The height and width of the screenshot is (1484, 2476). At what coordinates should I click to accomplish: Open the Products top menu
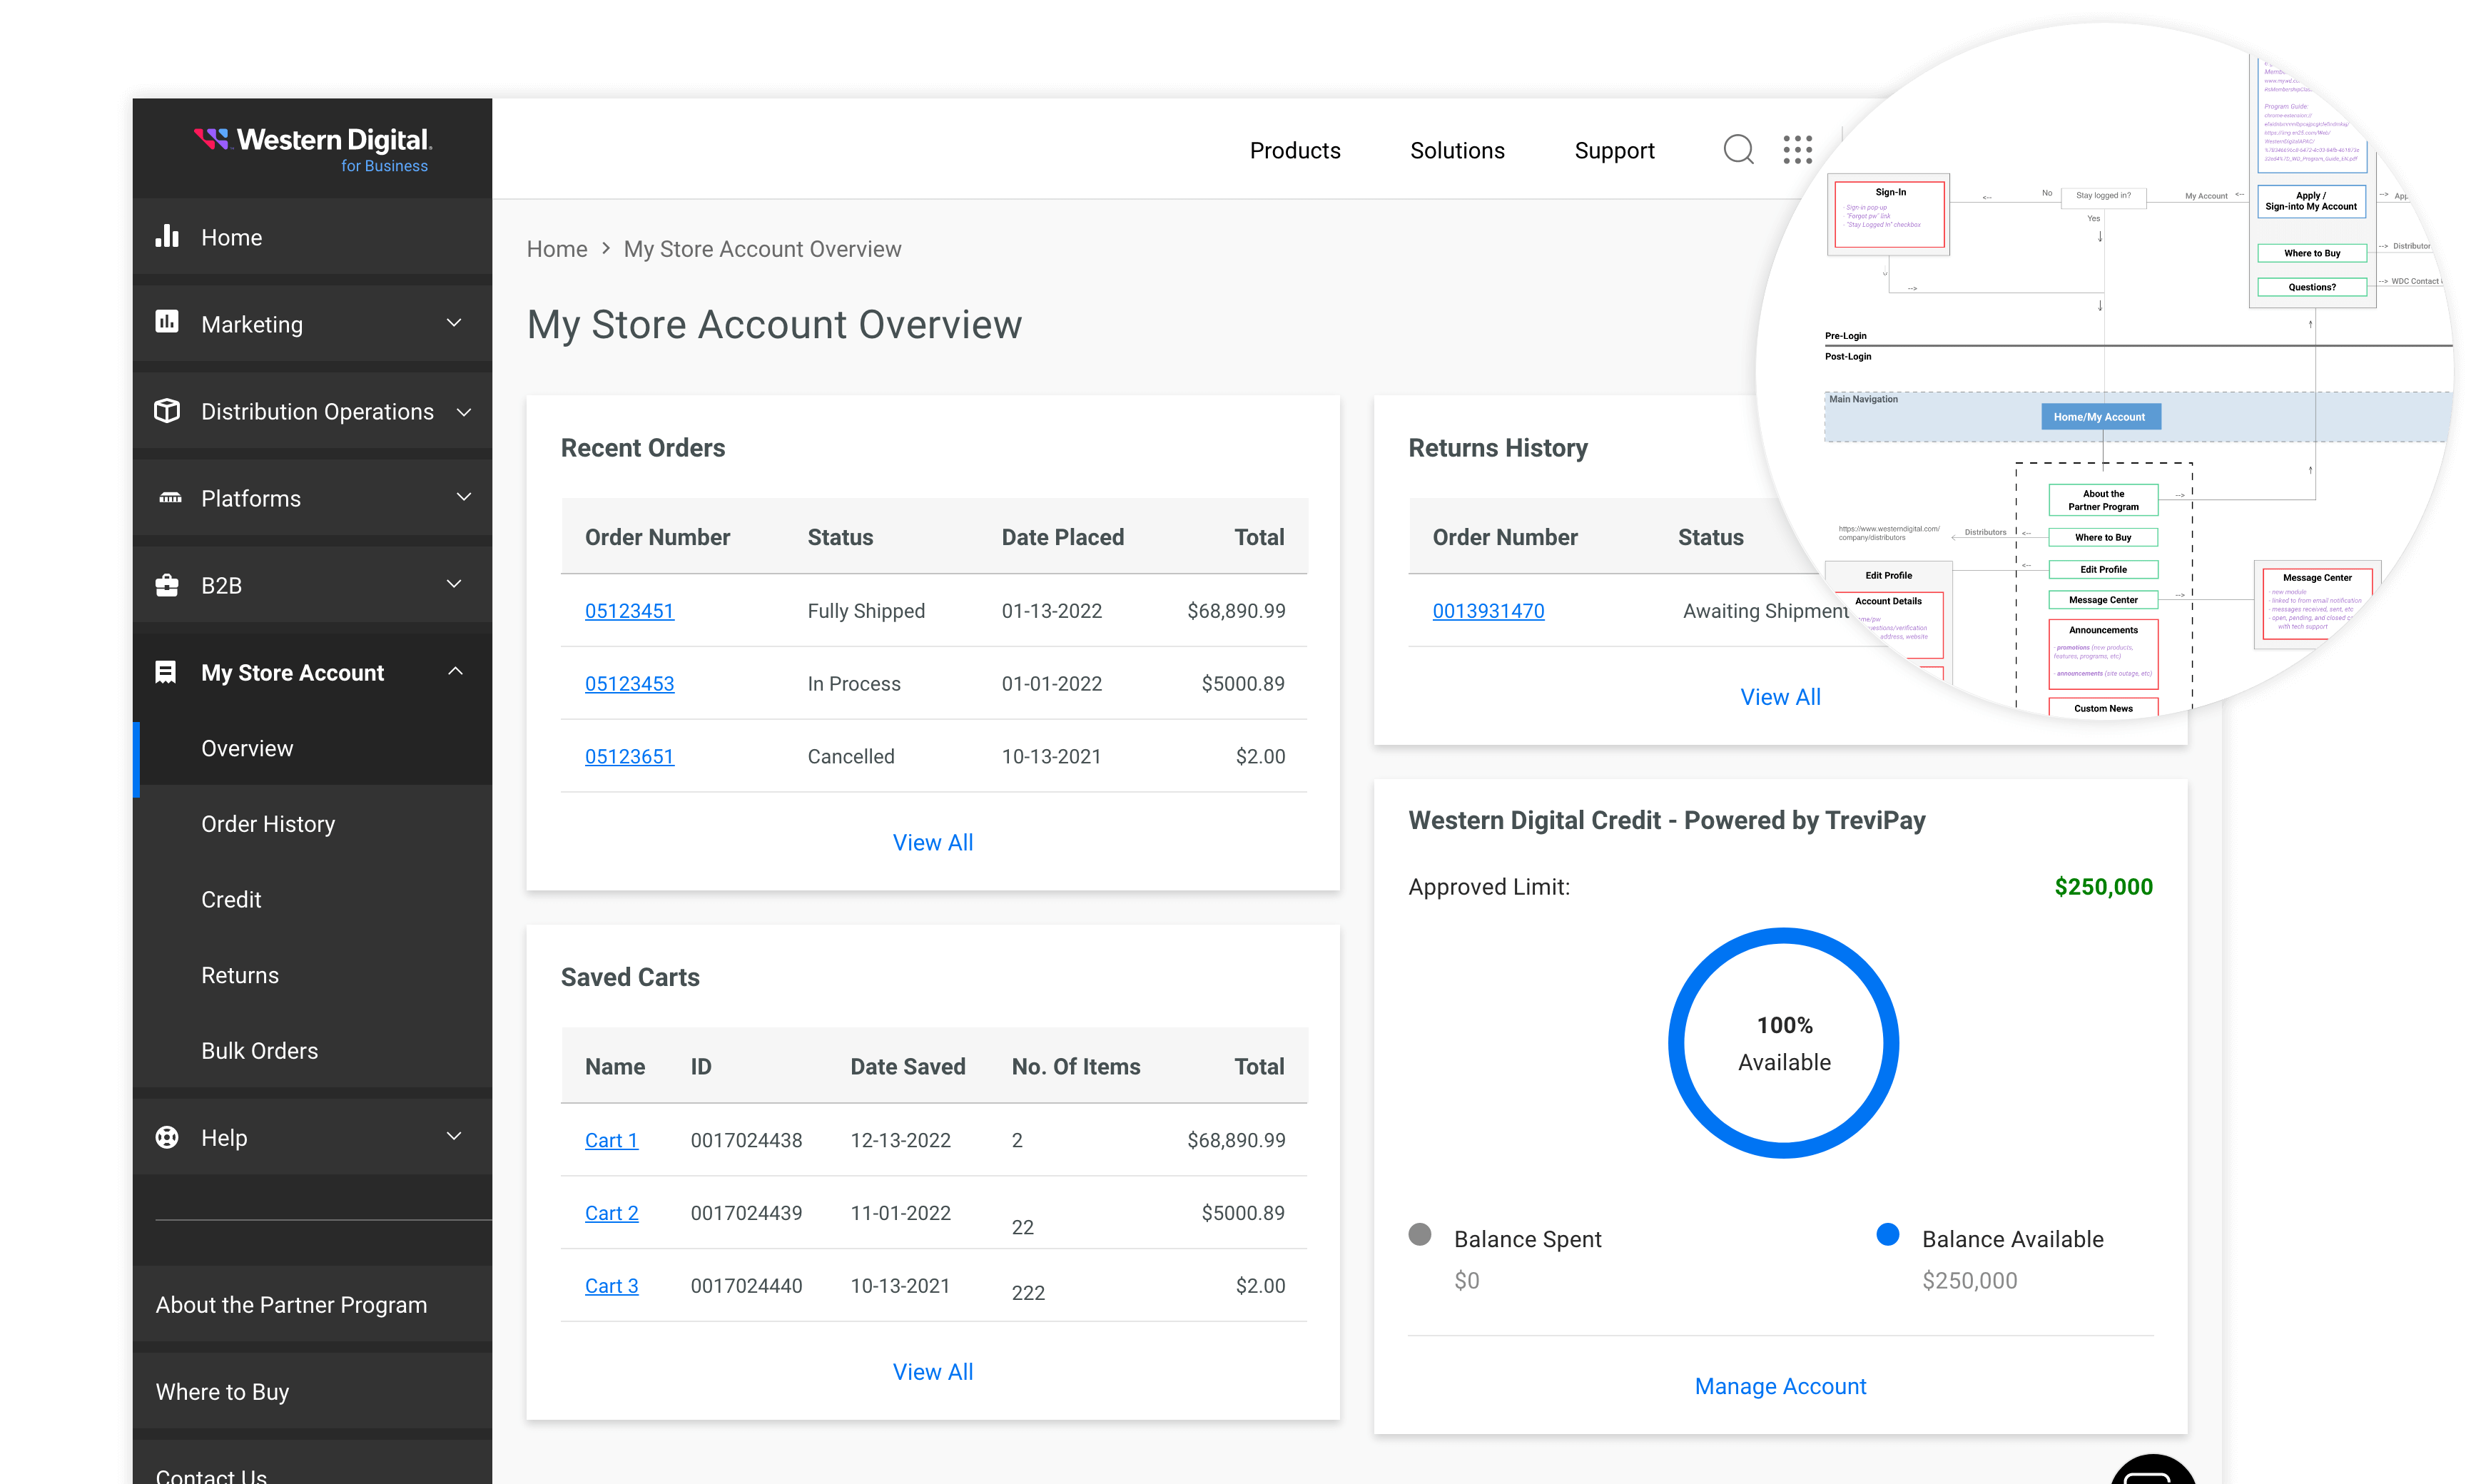pyautogui.click(x=1294, y=150)
